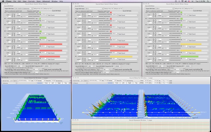The height and width of the screenshot is (132, 211).
Task: Click Default this CH in Coherence mixer window
Action: [x=38, y=9]
